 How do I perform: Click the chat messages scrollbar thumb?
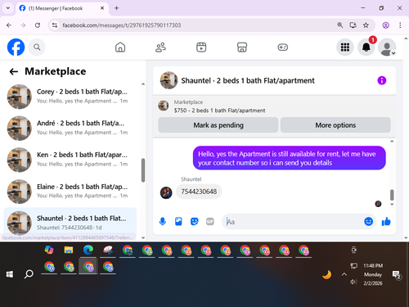pos(392,195)
